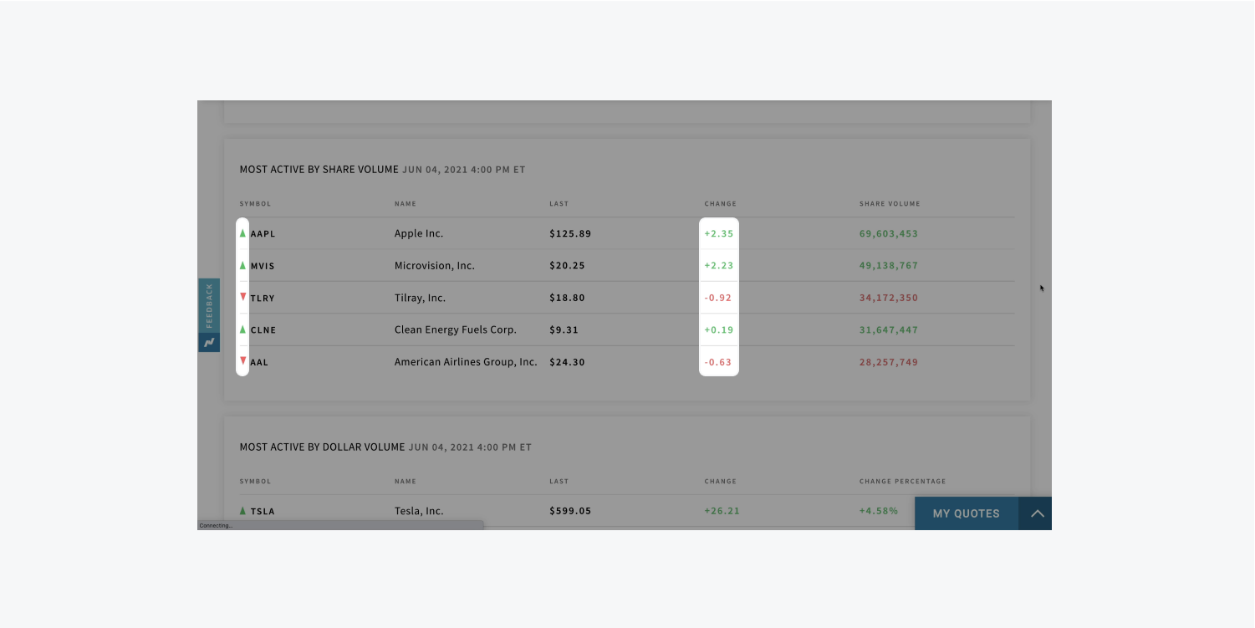Click the +2.23 change value
Viewport: 1255px width, 628px height.
(x=719, y=266)
